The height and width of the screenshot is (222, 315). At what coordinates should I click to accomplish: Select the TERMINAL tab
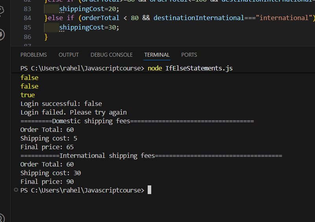point(157,55)
